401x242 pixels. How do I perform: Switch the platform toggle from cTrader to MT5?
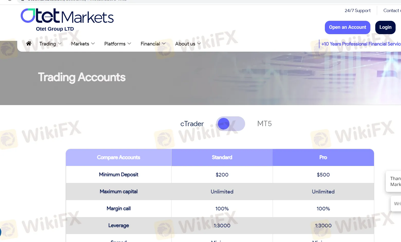pos(230,124)
